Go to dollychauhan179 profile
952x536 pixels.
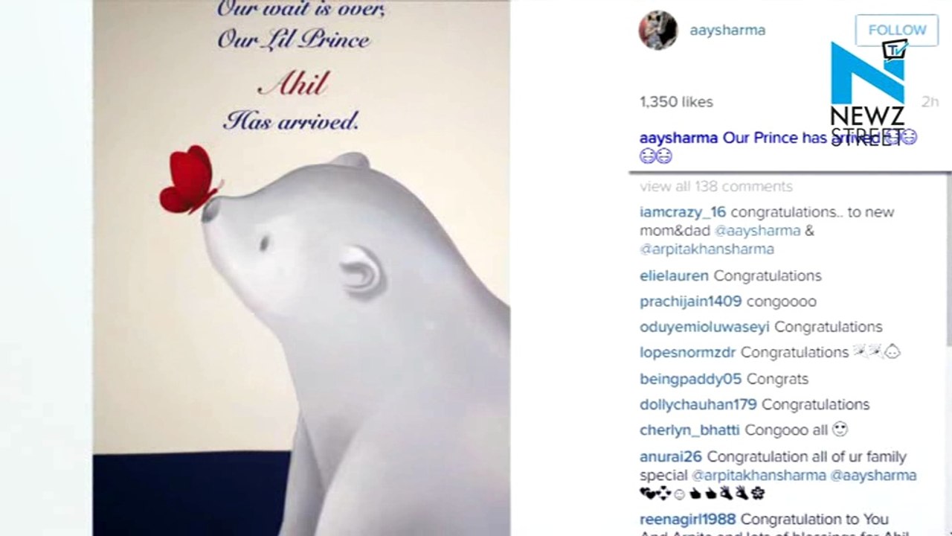(698, 404)
